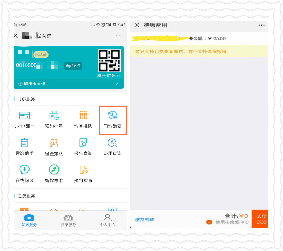Open 办卡/绑卡 card binding service
This screenshot has height=251, width=283.
[25, 120]
